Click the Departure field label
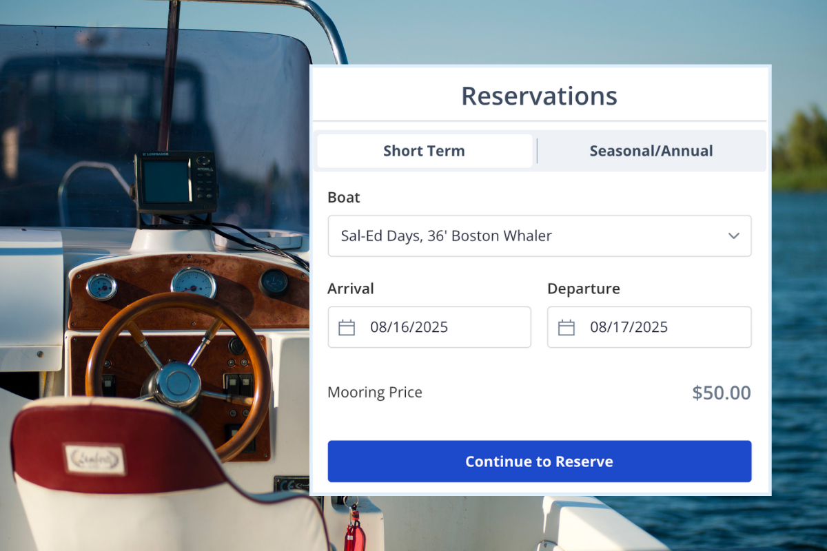Image resolution: width=827 pixels, height=551 pixels. [584, 289]
